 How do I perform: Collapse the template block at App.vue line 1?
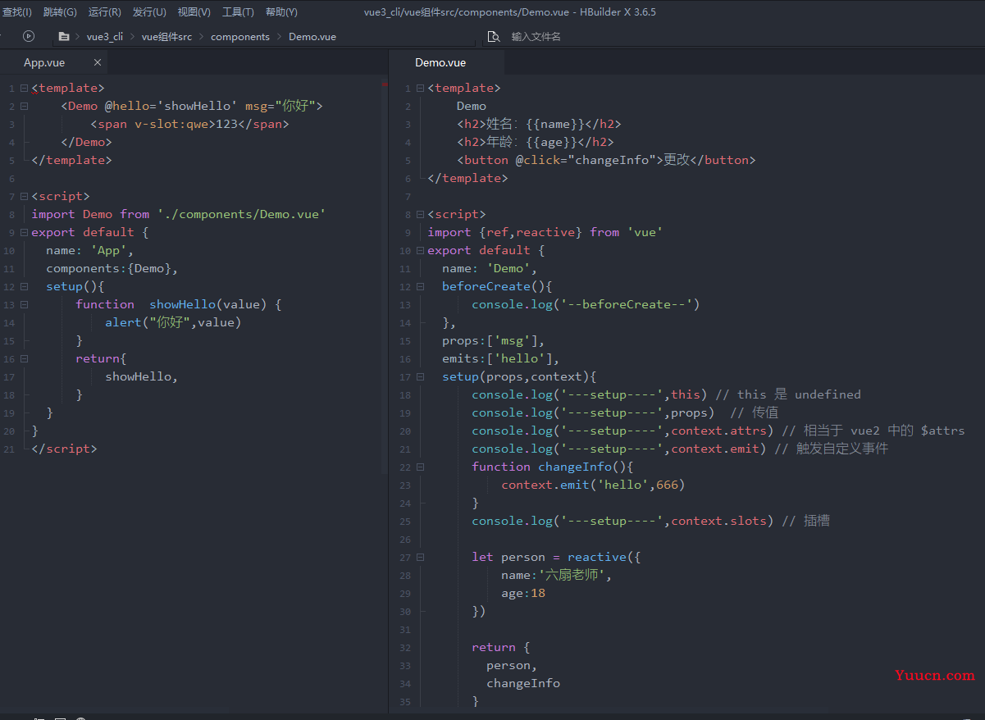point(24,88)
